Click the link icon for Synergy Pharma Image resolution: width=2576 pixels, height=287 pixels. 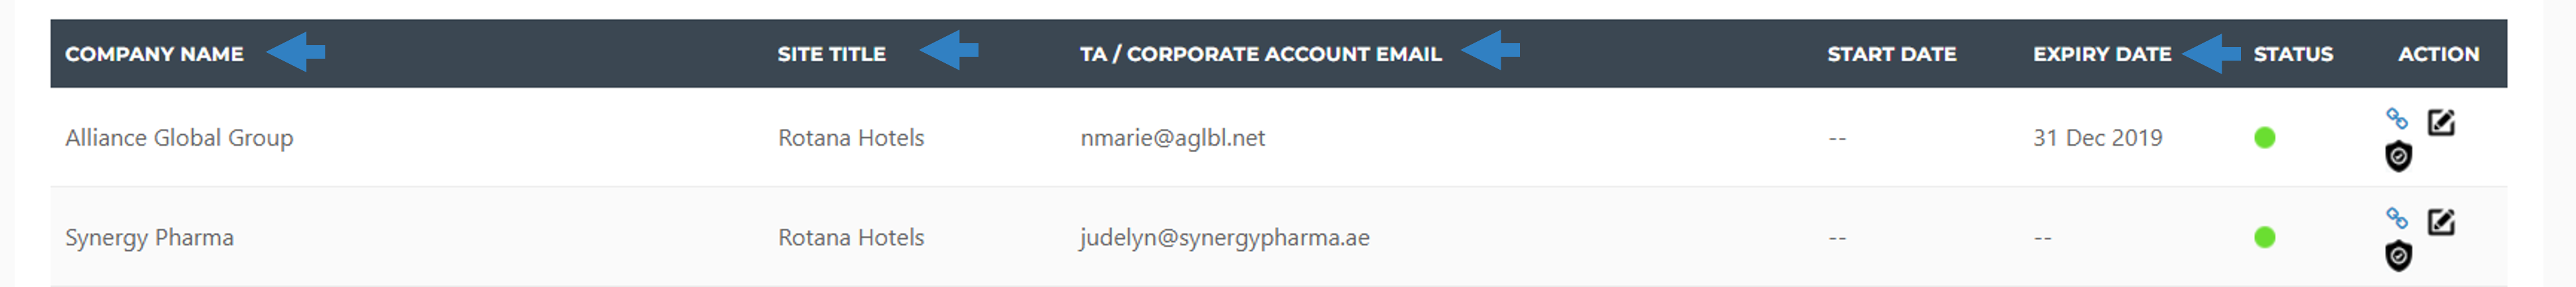(2396, 218)
